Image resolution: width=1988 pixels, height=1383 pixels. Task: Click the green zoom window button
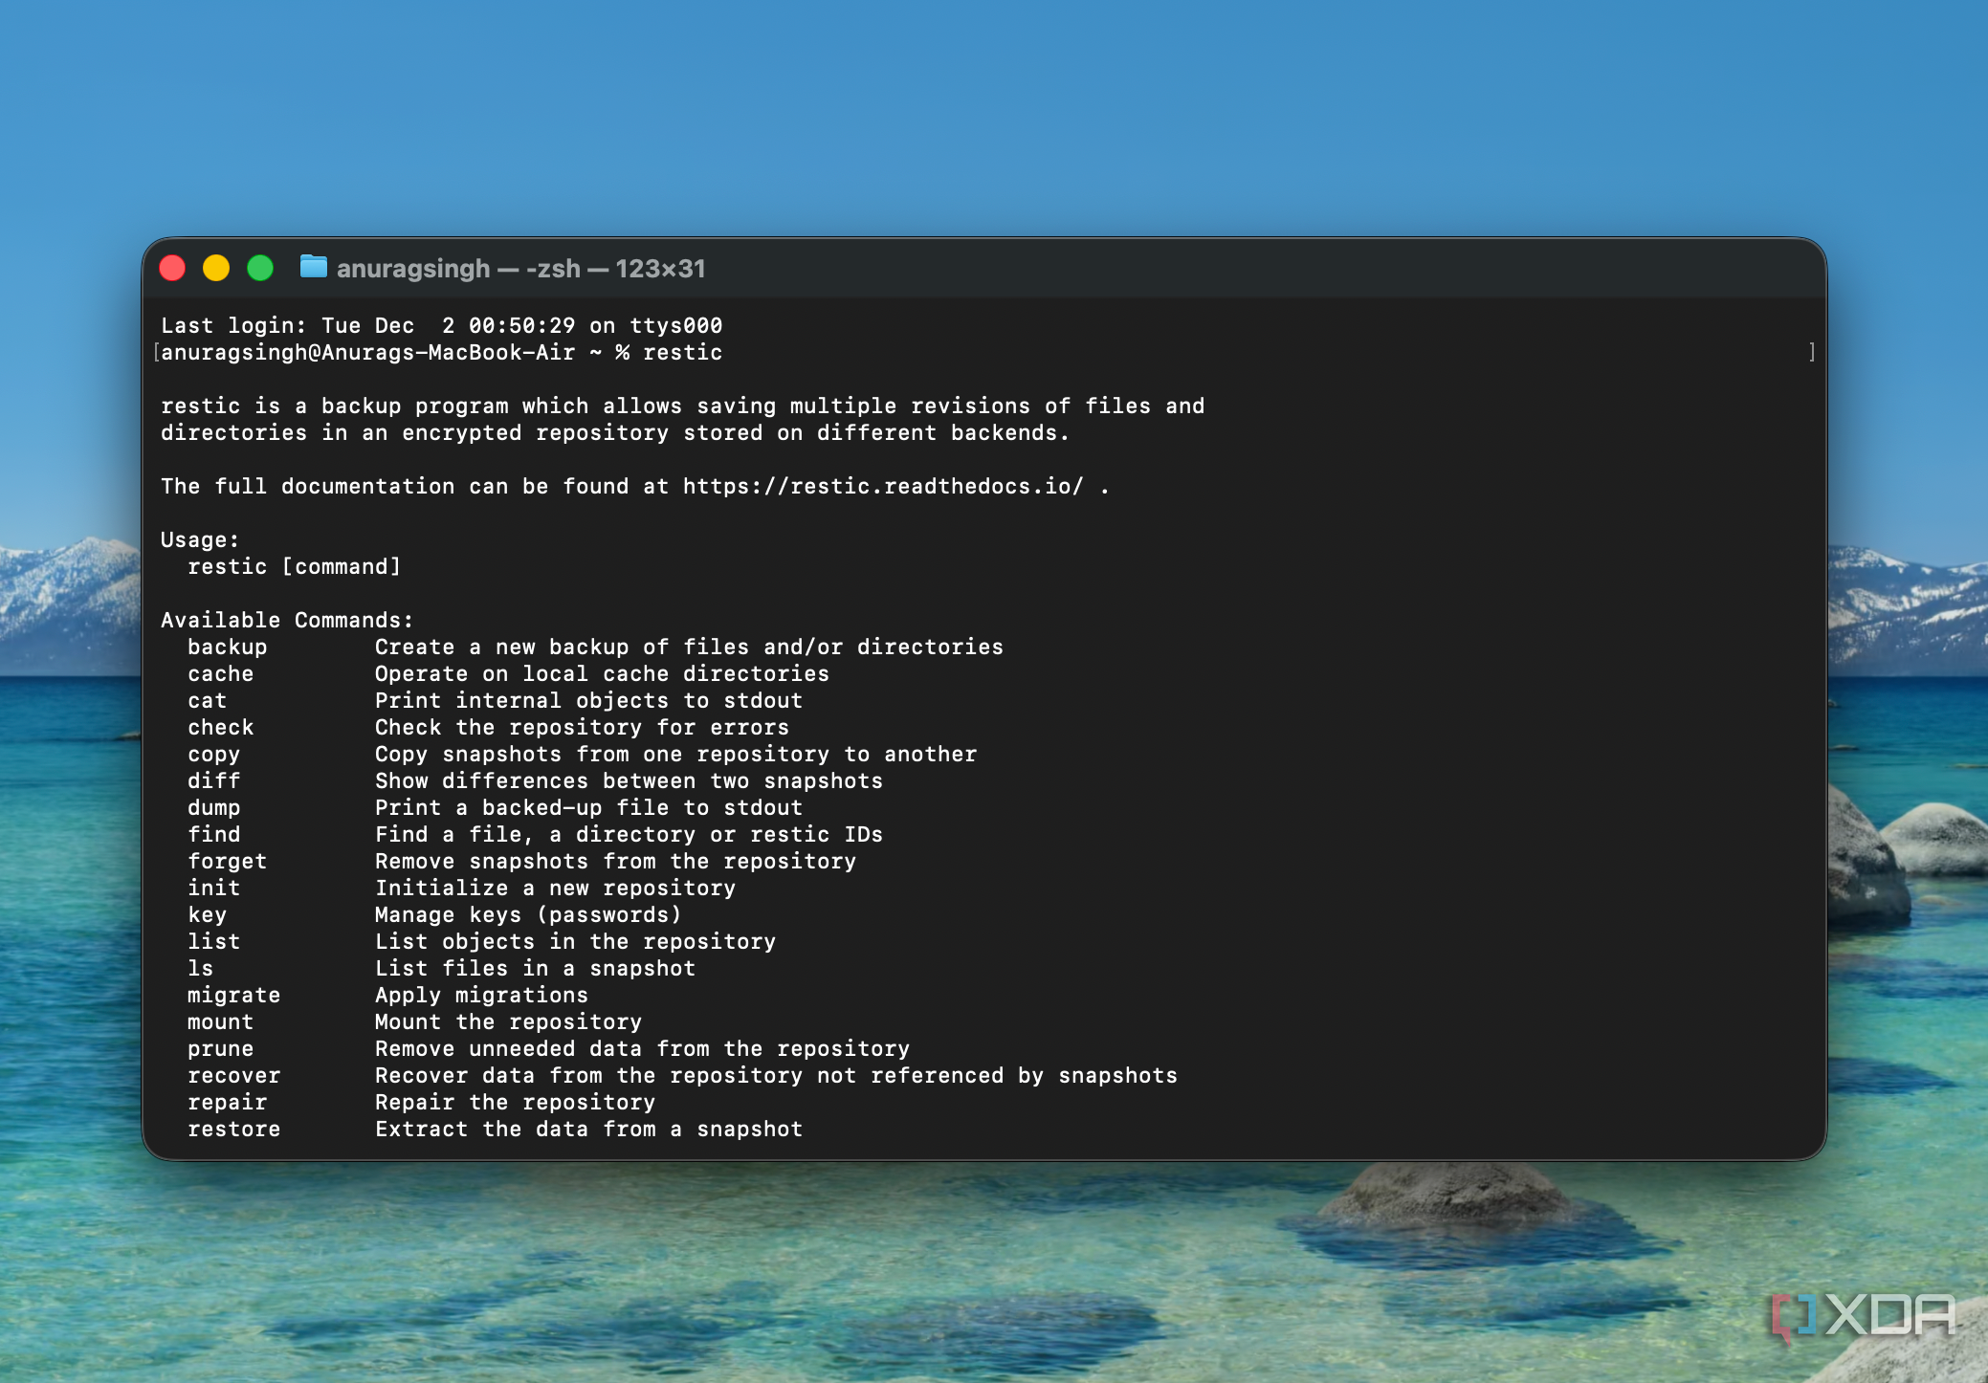point(260,268)
